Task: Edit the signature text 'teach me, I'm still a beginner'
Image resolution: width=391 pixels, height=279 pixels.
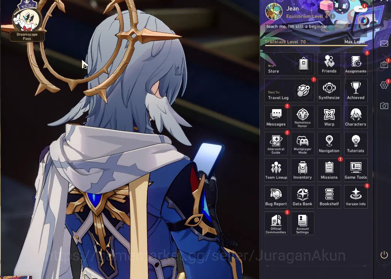Action: click(x=297, y=27)
